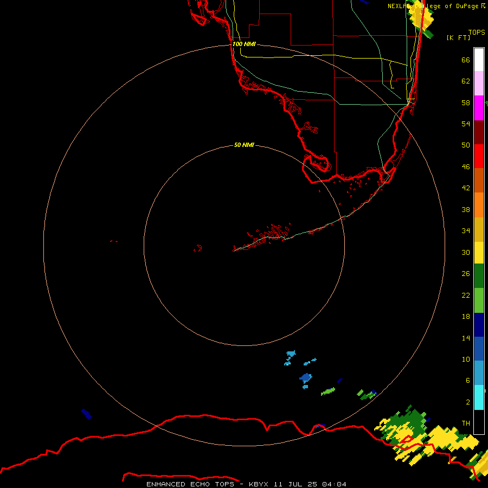
Task: Click 'ENHANCED ECHO TOPS' in the footer
Action: click(x=191, y=484)
